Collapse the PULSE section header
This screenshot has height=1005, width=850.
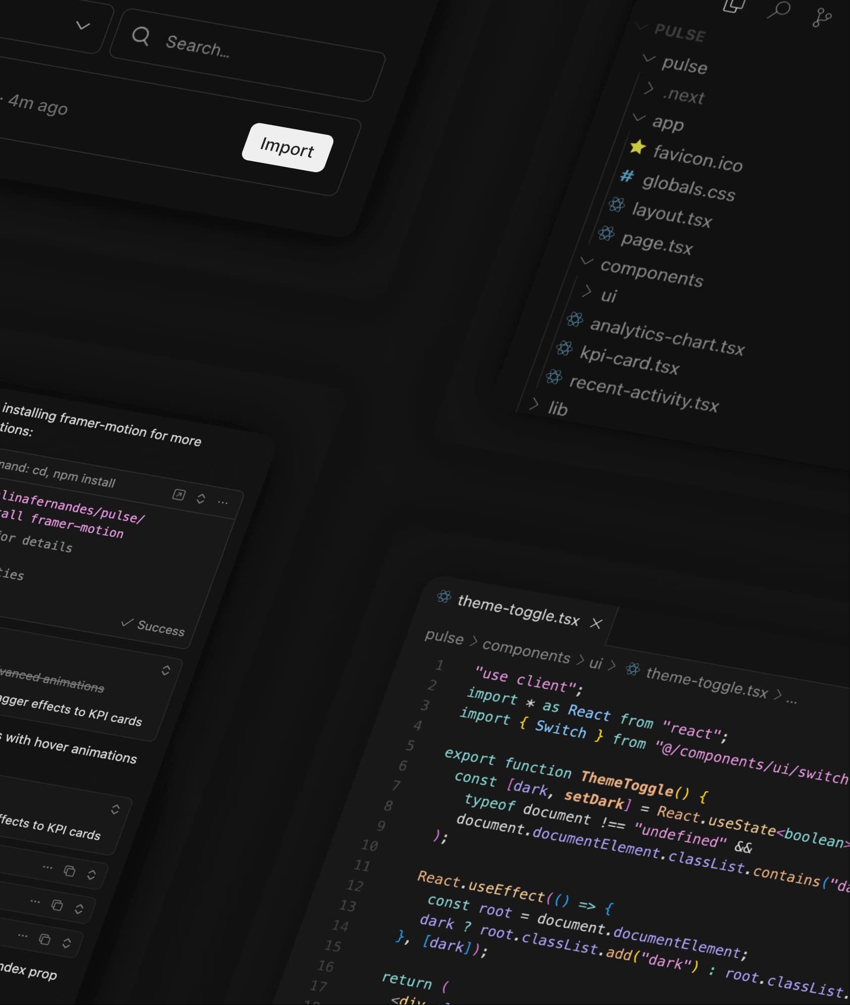pos(642,25)
